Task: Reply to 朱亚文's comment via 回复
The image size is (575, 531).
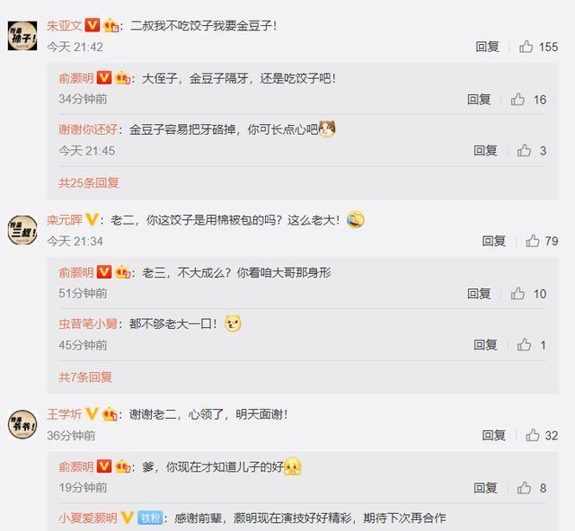Action: [487, 47]
